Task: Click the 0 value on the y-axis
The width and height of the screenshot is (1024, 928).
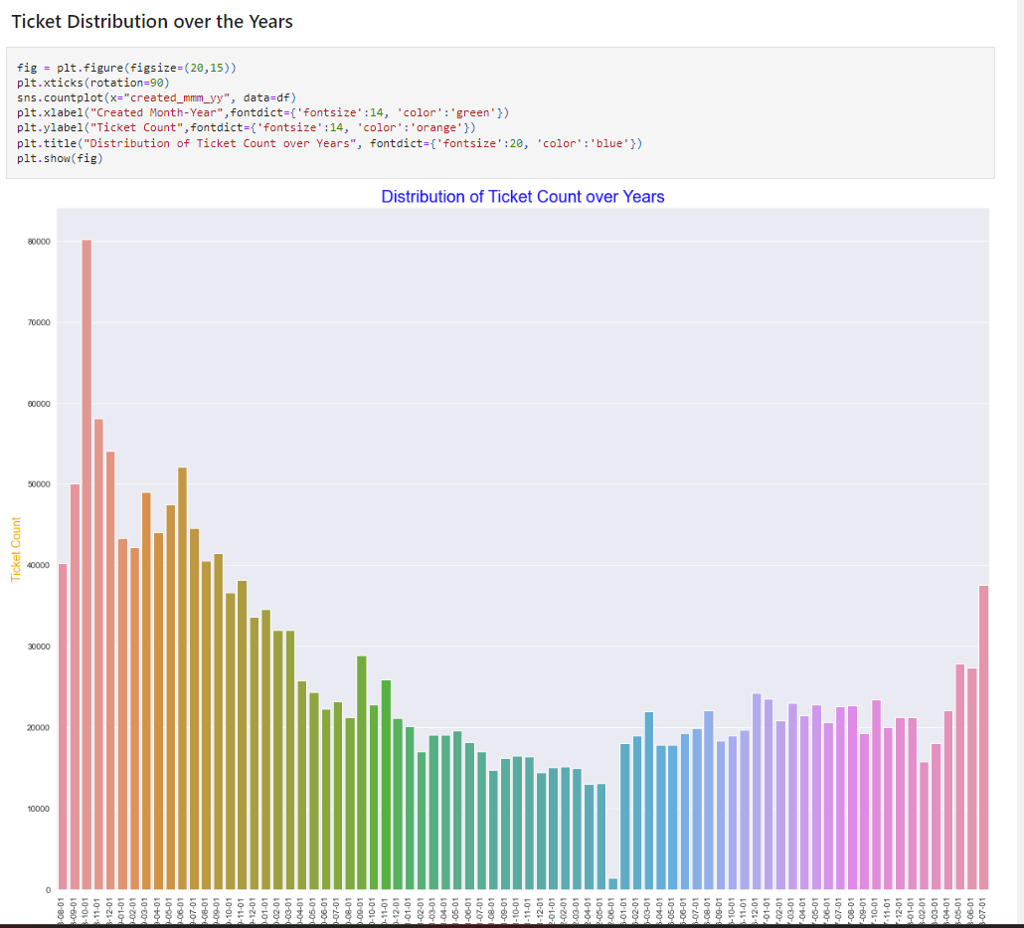Action: coord(48,889)
